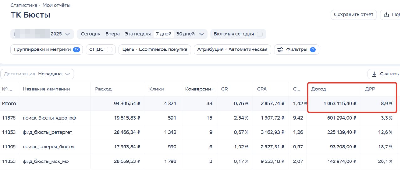This screenshot has height=174, width=400.
Task: Sort the table by the Расход column
Action: 103,89
